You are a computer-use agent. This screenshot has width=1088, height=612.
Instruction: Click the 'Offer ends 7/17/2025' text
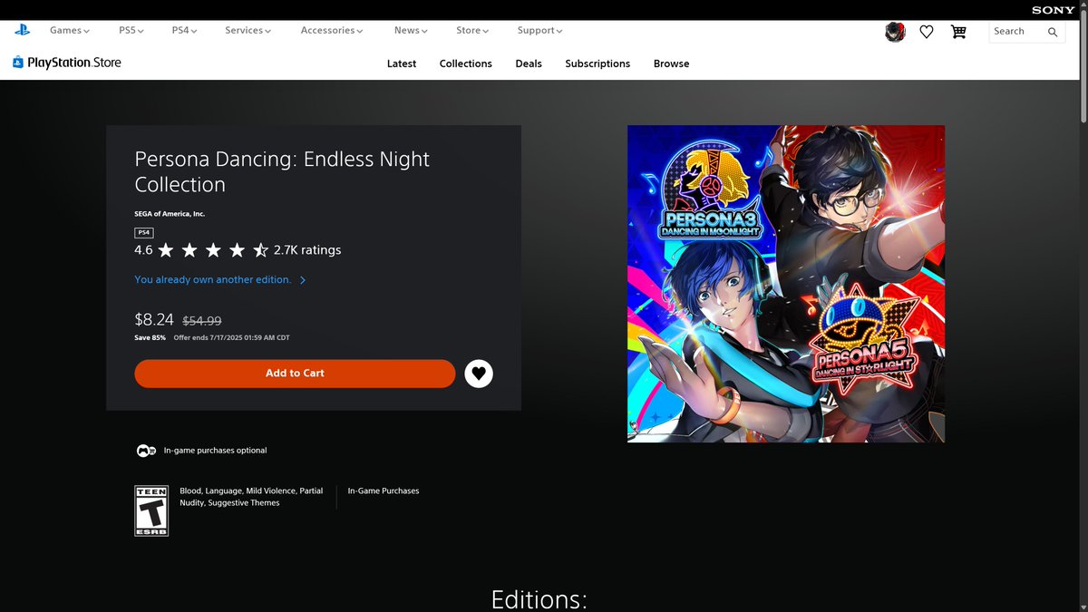pos(232,338)
